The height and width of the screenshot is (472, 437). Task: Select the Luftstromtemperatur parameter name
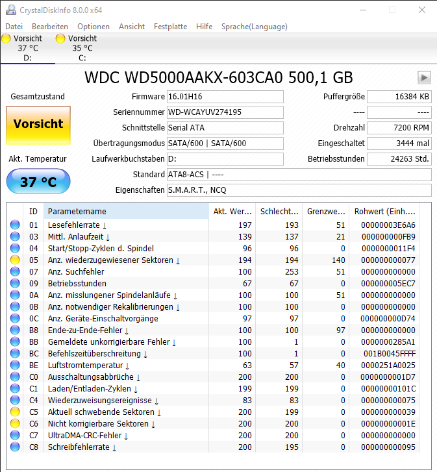pos(86,366)
